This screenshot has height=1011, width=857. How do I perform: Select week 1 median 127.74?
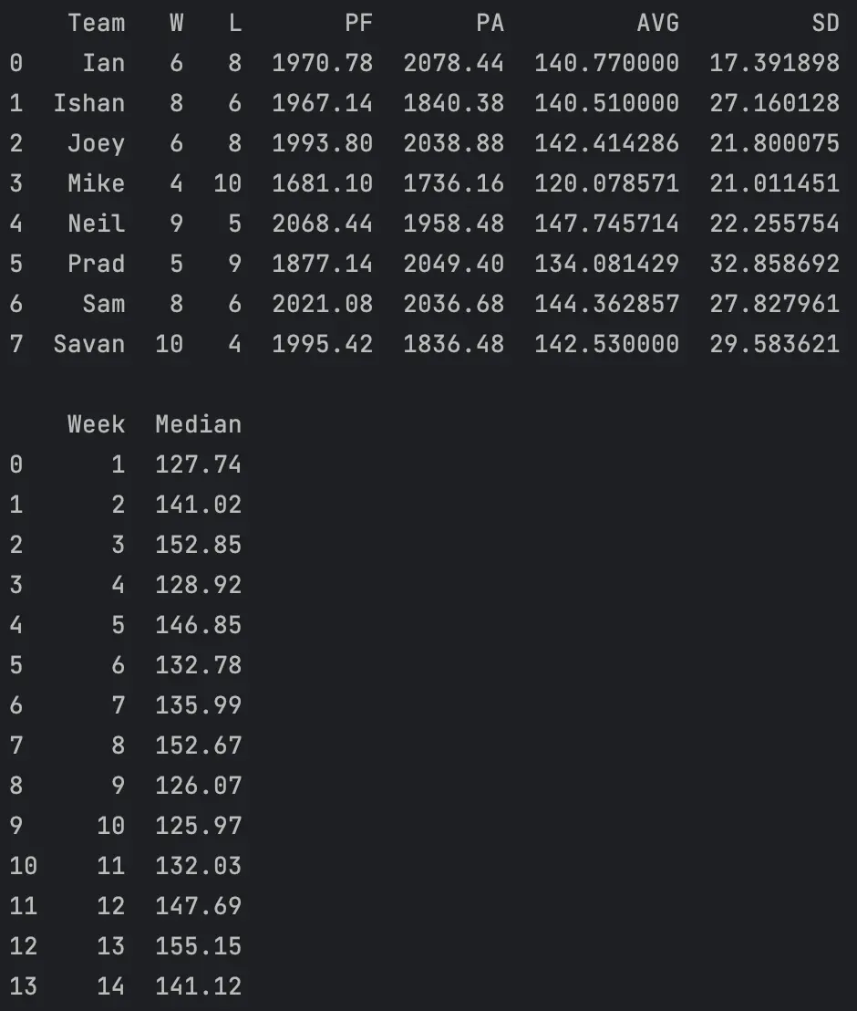(199, 464)
